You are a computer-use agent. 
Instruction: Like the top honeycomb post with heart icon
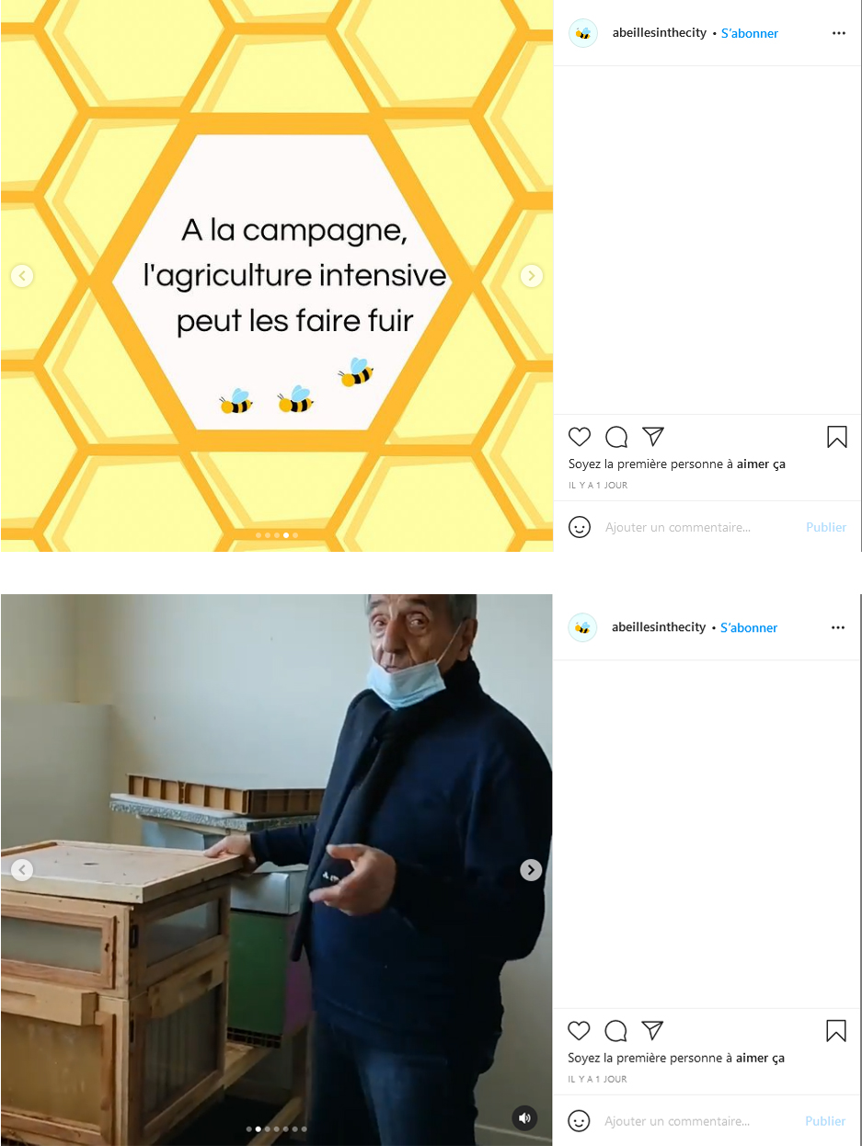(579, 437)
